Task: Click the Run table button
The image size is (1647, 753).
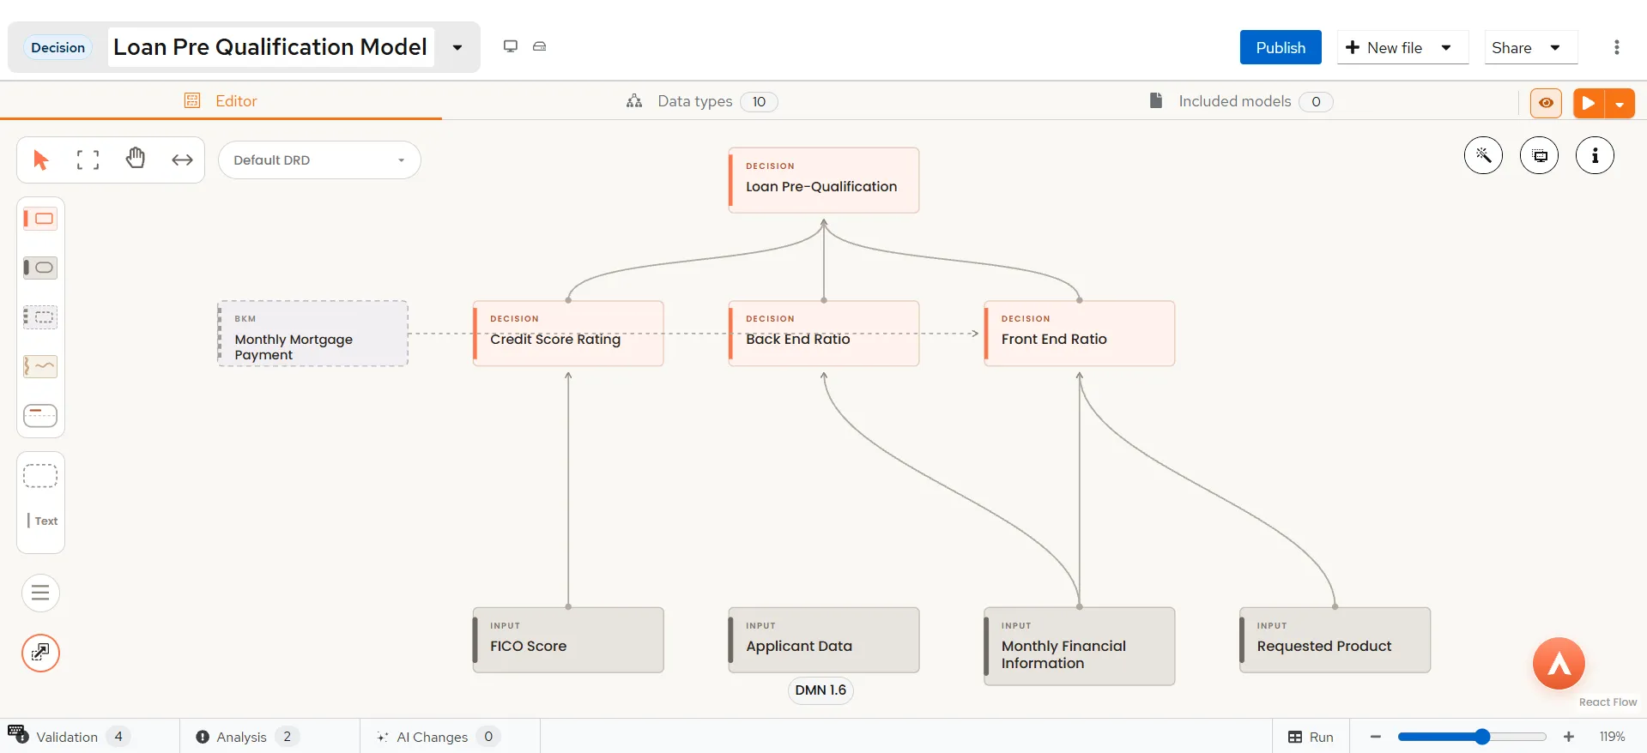Action: point(1311,737)
